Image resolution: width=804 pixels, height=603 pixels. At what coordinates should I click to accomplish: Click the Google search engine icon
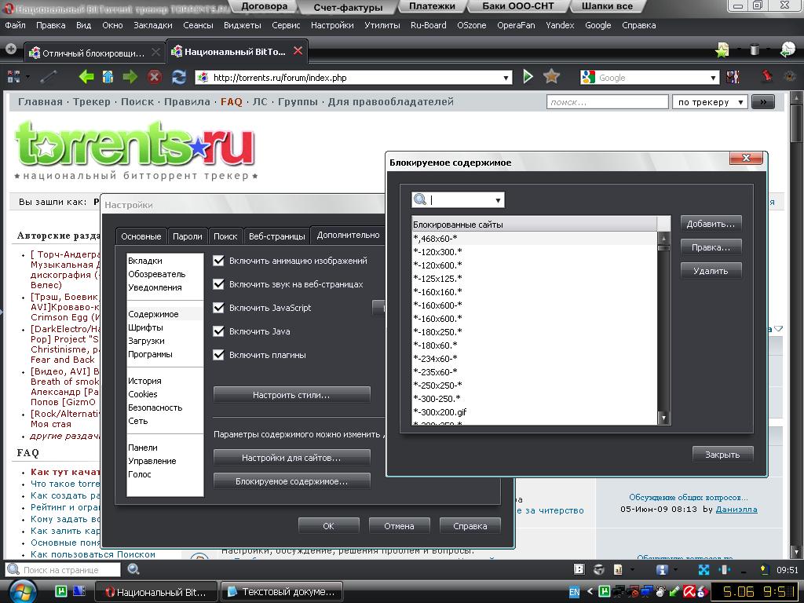588,78
